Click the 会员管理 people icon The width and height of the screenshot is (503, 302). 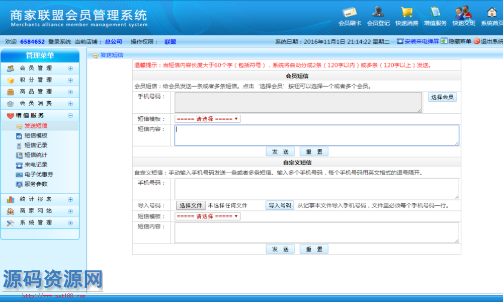click(x=10, y=68)
